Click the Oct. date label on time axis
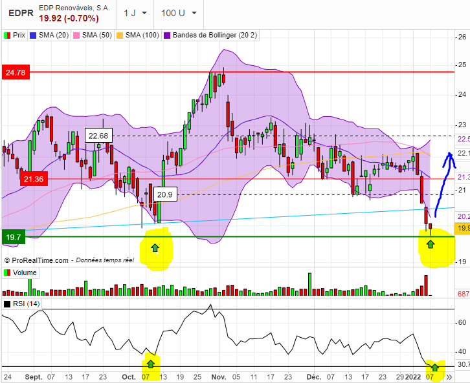 click(129, 377)
